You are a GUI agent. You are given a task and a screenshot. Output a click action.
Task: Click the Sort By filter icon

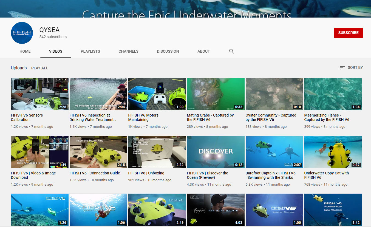coord(342,68)
